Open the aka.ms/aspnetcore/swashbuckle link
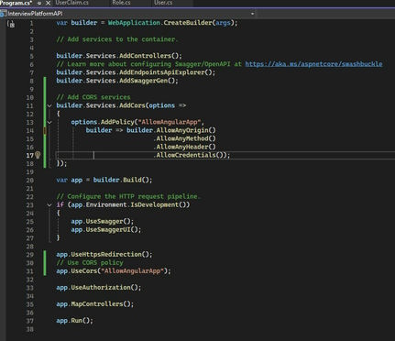Screen dimensions: 395x341 pyautogui.click(x=313, y=64)
